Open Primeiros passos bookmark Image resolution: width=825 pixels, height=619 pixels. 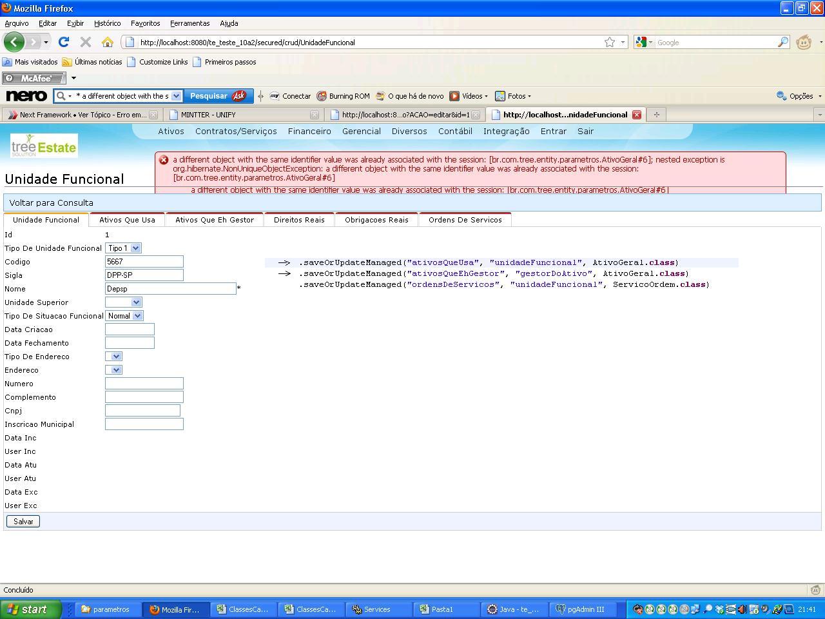pyautogui.click(x=224, y=62)
